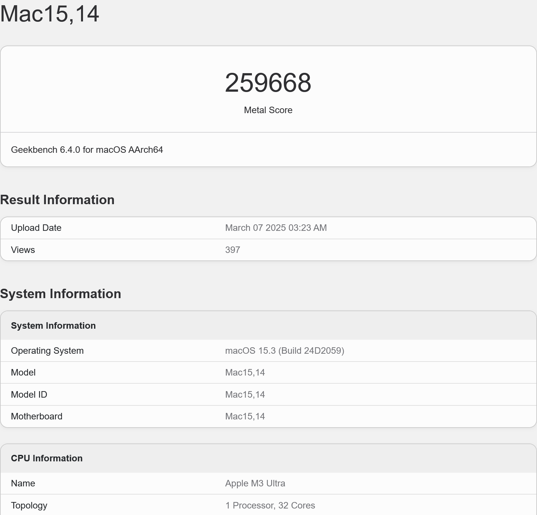Image resolution: width=537 pixels, height=515 pixels.
Task: Click the CPU Information table header
Action: [x=47, y=458]
